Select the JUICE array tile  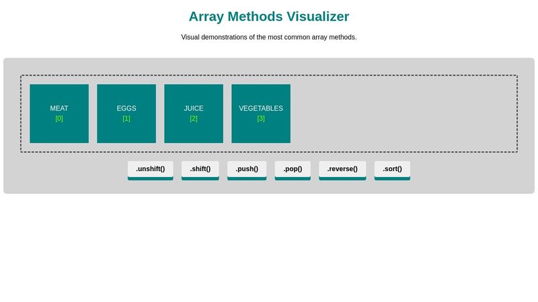pos(194,113)
